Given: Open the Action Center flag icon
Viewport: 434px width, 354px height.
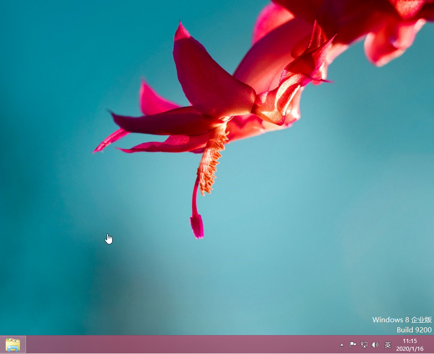Looking at the screenshot, I should 353,345.
